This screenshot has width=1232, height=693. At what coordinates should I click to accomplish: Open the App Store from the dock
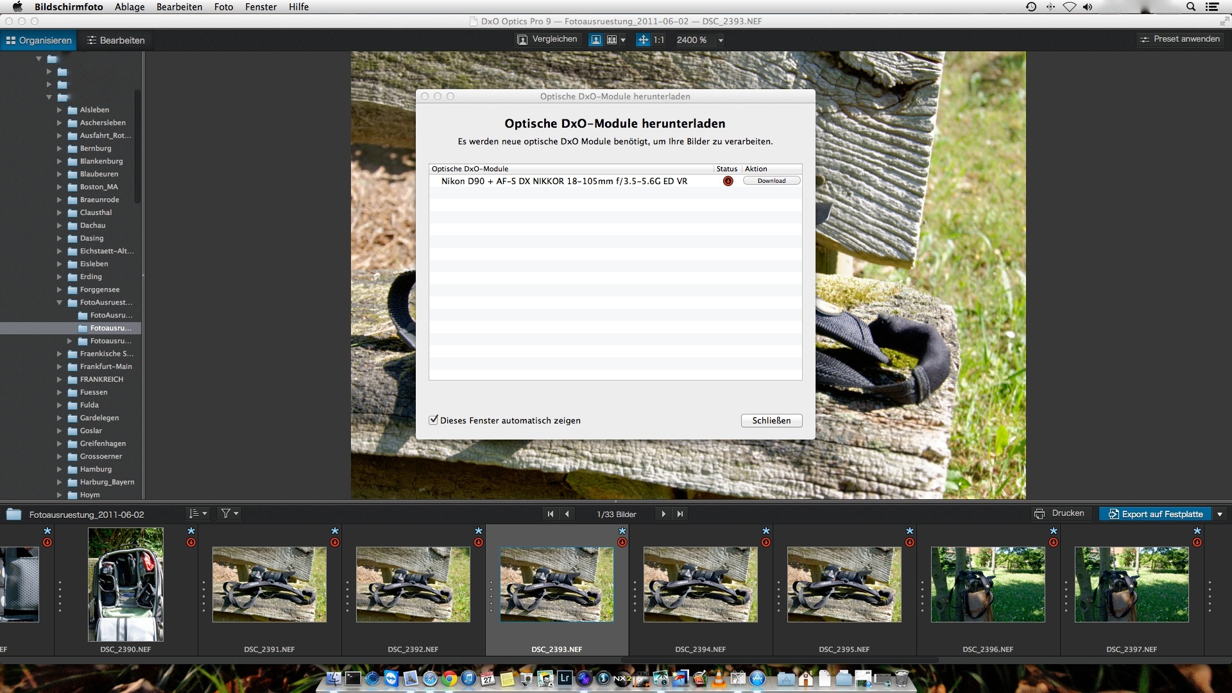pyautogui.click(x=757, y=678)
